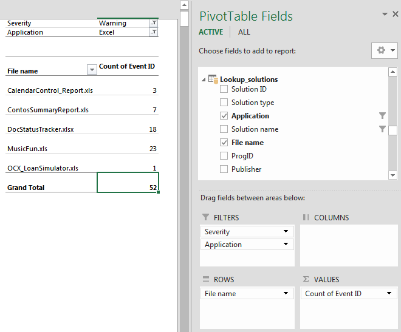
Task: Uncheck the File name field
Action: click(x=224, y=143)
